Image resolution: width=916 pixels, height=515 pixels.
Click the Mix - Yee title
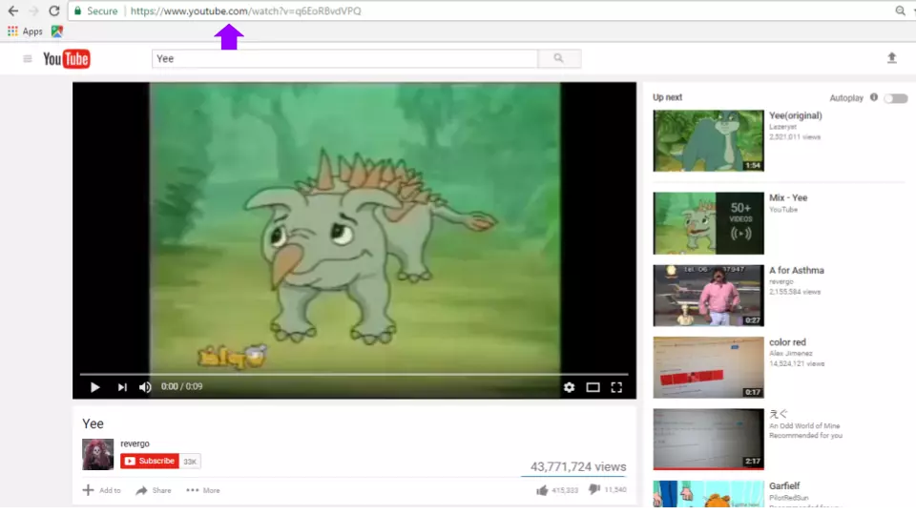(x=788, y=198)
